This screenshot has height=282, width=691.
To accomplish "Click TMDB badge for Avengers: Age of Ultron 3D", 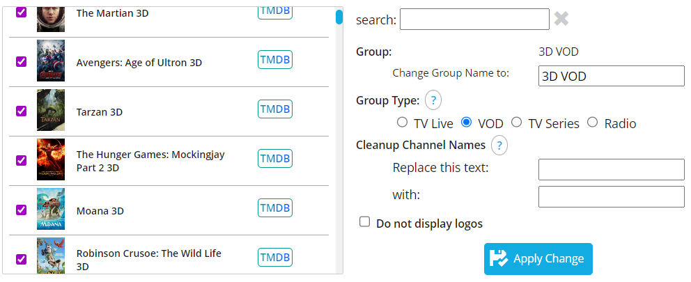I will [275, 59].
